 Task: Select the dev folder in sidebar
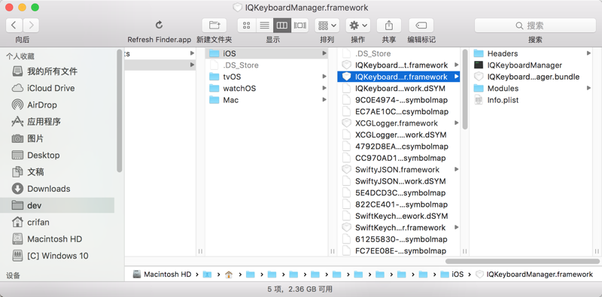(58, 205)
